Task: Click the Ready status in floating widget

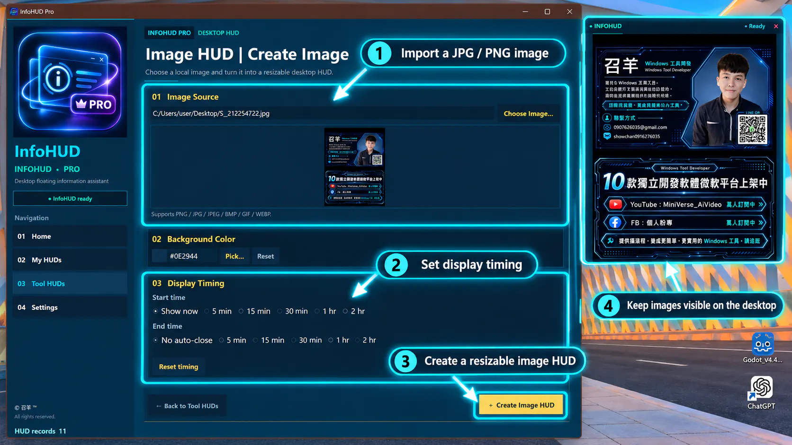Action: coord(755,26)
